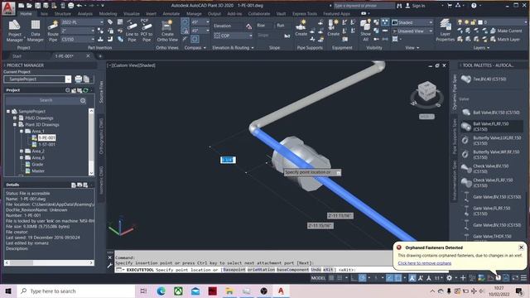Click the Line to Pipe tool
This screenshot has width=530, height=298.
tap(132, 31)
